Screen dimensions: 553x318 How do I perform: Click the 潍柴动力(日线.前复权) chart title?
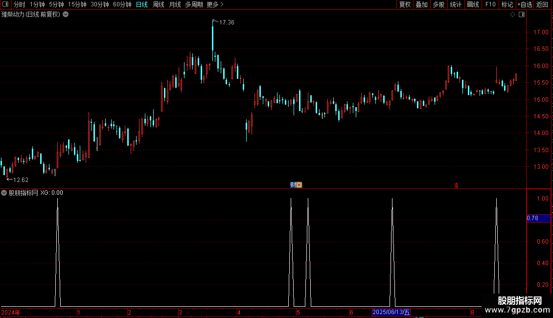click(31, 15)
